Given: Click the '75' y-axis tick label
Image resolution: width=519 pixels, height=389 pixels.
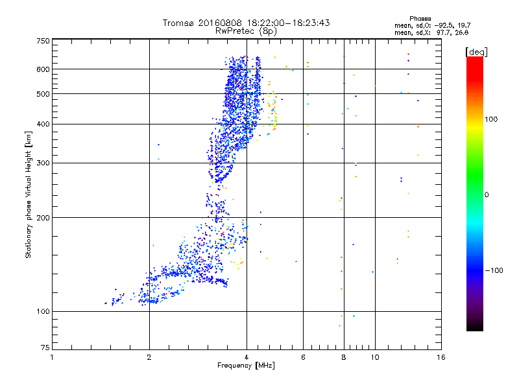Looking at the screenshot, I should coord(45,348).
